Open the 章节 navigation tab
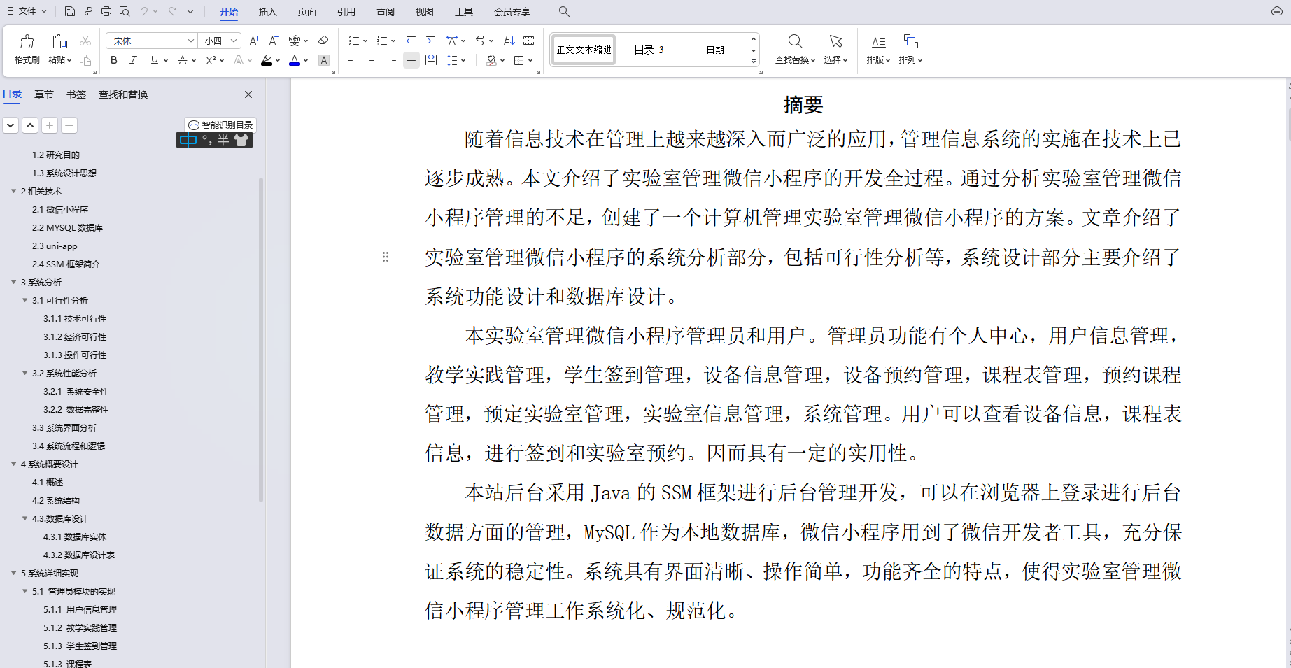Viewport: 1291px width, 668px height. point(43,94)
